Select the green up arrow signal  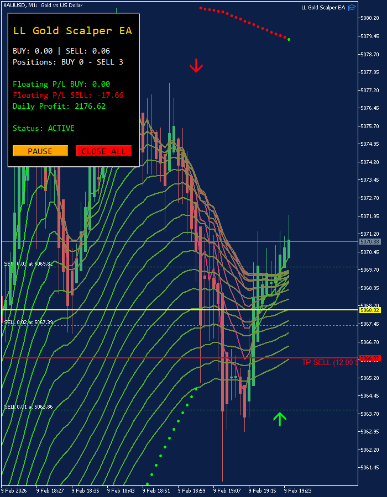tap(280, 419)
